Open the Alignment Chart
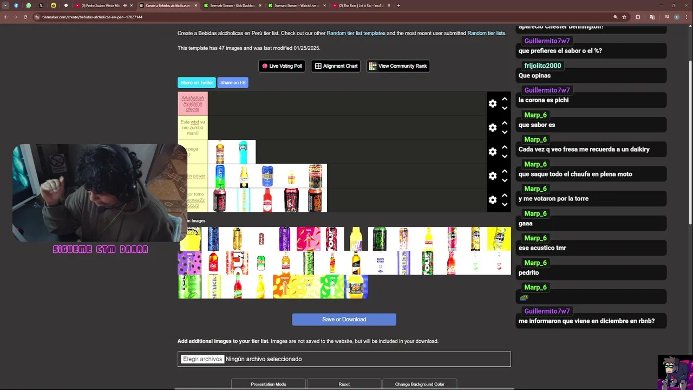 click(336, 66)
